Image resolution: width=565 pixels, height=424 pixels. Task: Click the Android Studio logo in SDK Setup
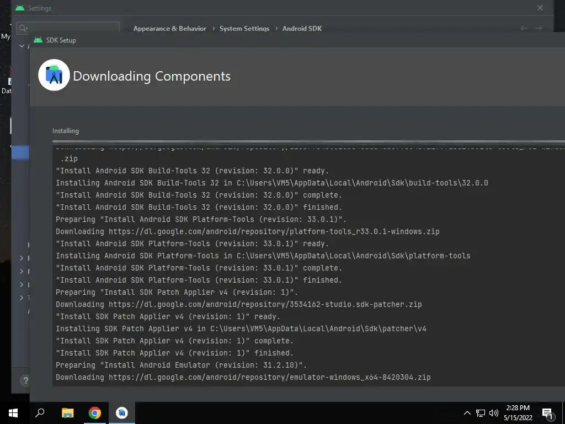coord(54,75)
